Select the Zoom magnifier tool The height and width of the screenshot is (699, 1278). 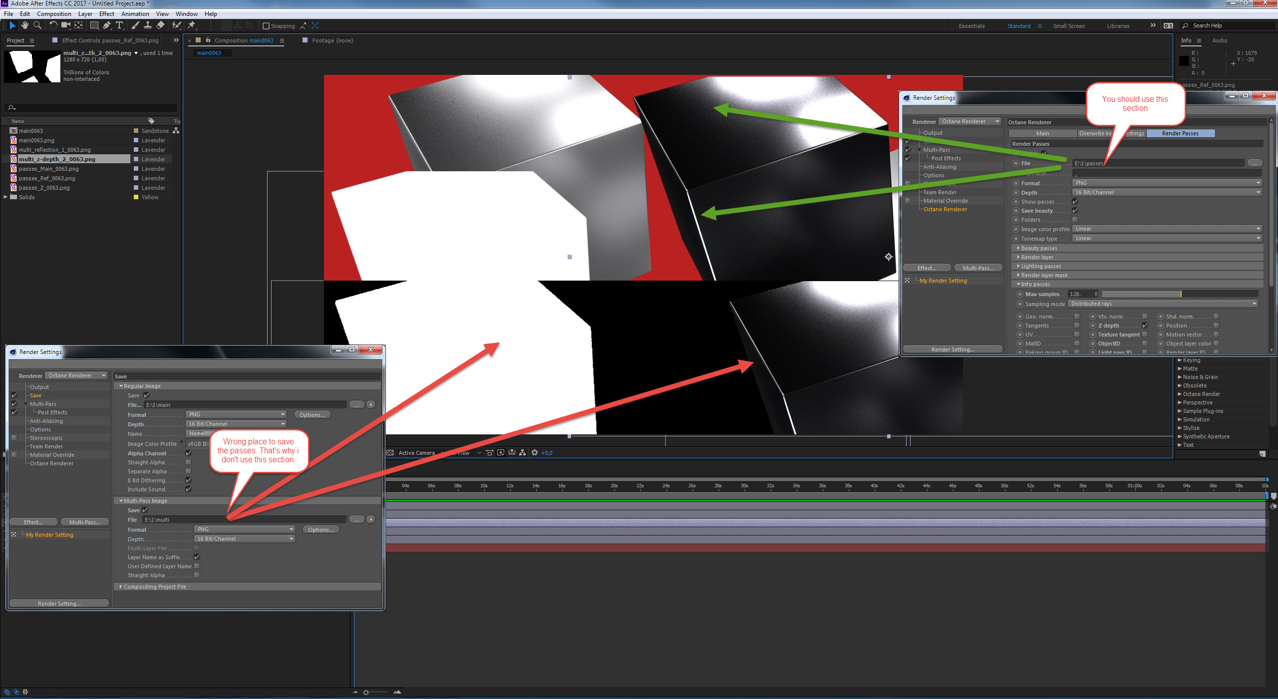click(37, 25)
